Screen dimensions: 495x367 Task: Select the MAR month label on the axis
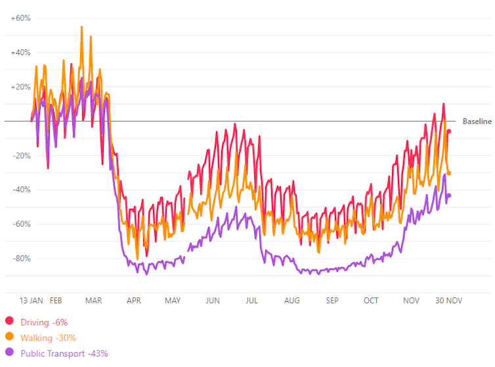click(94, 300)
